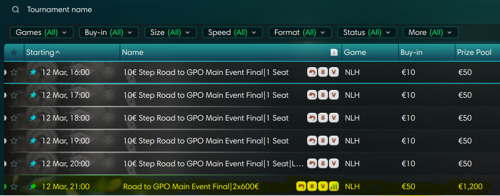Click the favorites star column header

(x=14, y=53)
